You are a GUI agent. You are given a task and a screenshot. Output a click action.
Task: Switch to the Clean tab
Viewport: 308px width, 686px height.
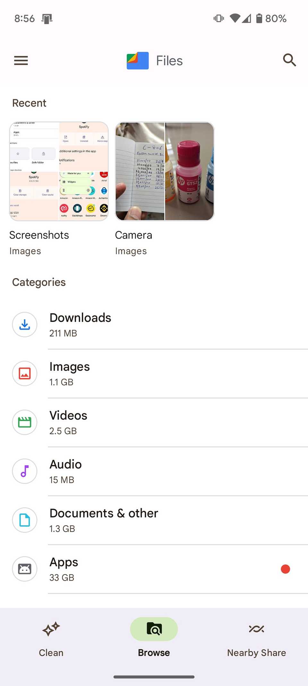click(x=51, y=638)
